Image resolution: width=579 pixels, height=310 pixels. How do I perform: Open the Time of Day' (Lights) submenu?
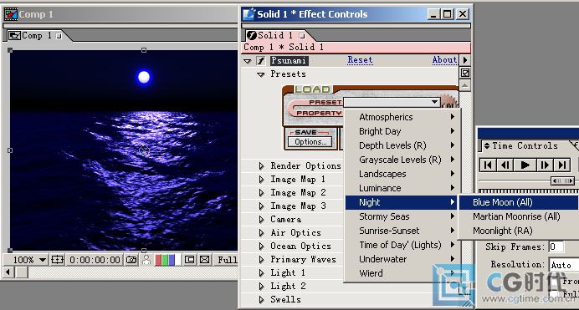click(x=402, y=245)
